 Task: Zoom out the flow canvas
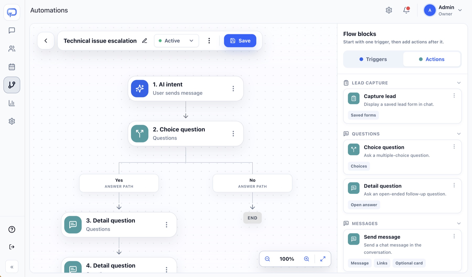tap(267, 259)
